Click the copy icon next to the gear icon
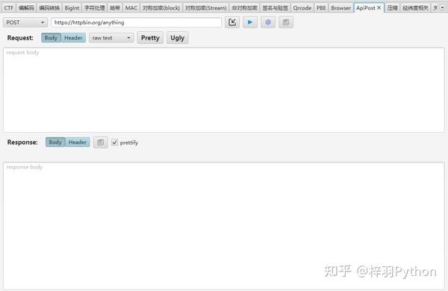Viewport: 448px width, 291px height. point(286,22)
